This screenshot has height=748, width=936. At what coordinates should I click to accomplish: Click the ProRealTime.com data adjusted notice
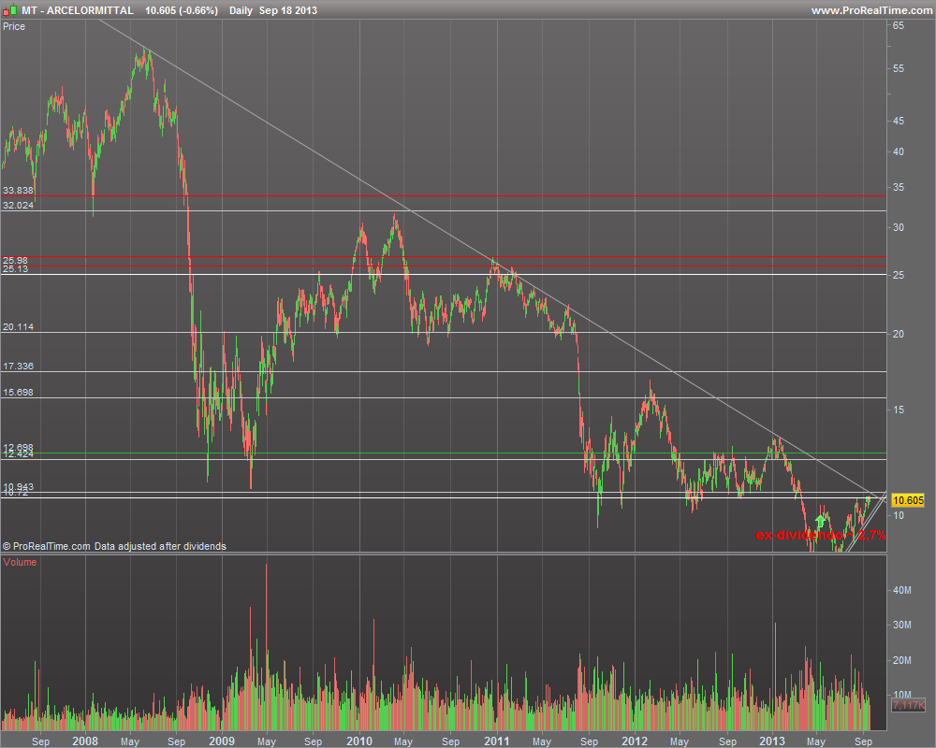tap(114, 546)
